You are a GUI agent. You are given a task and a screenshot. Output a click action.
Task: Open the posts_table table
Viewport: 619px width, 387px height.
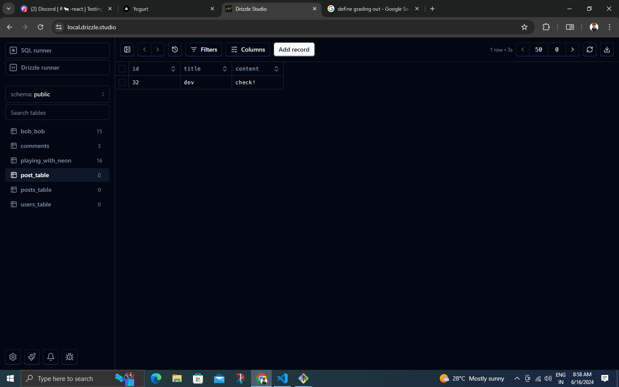coord(57,190)
